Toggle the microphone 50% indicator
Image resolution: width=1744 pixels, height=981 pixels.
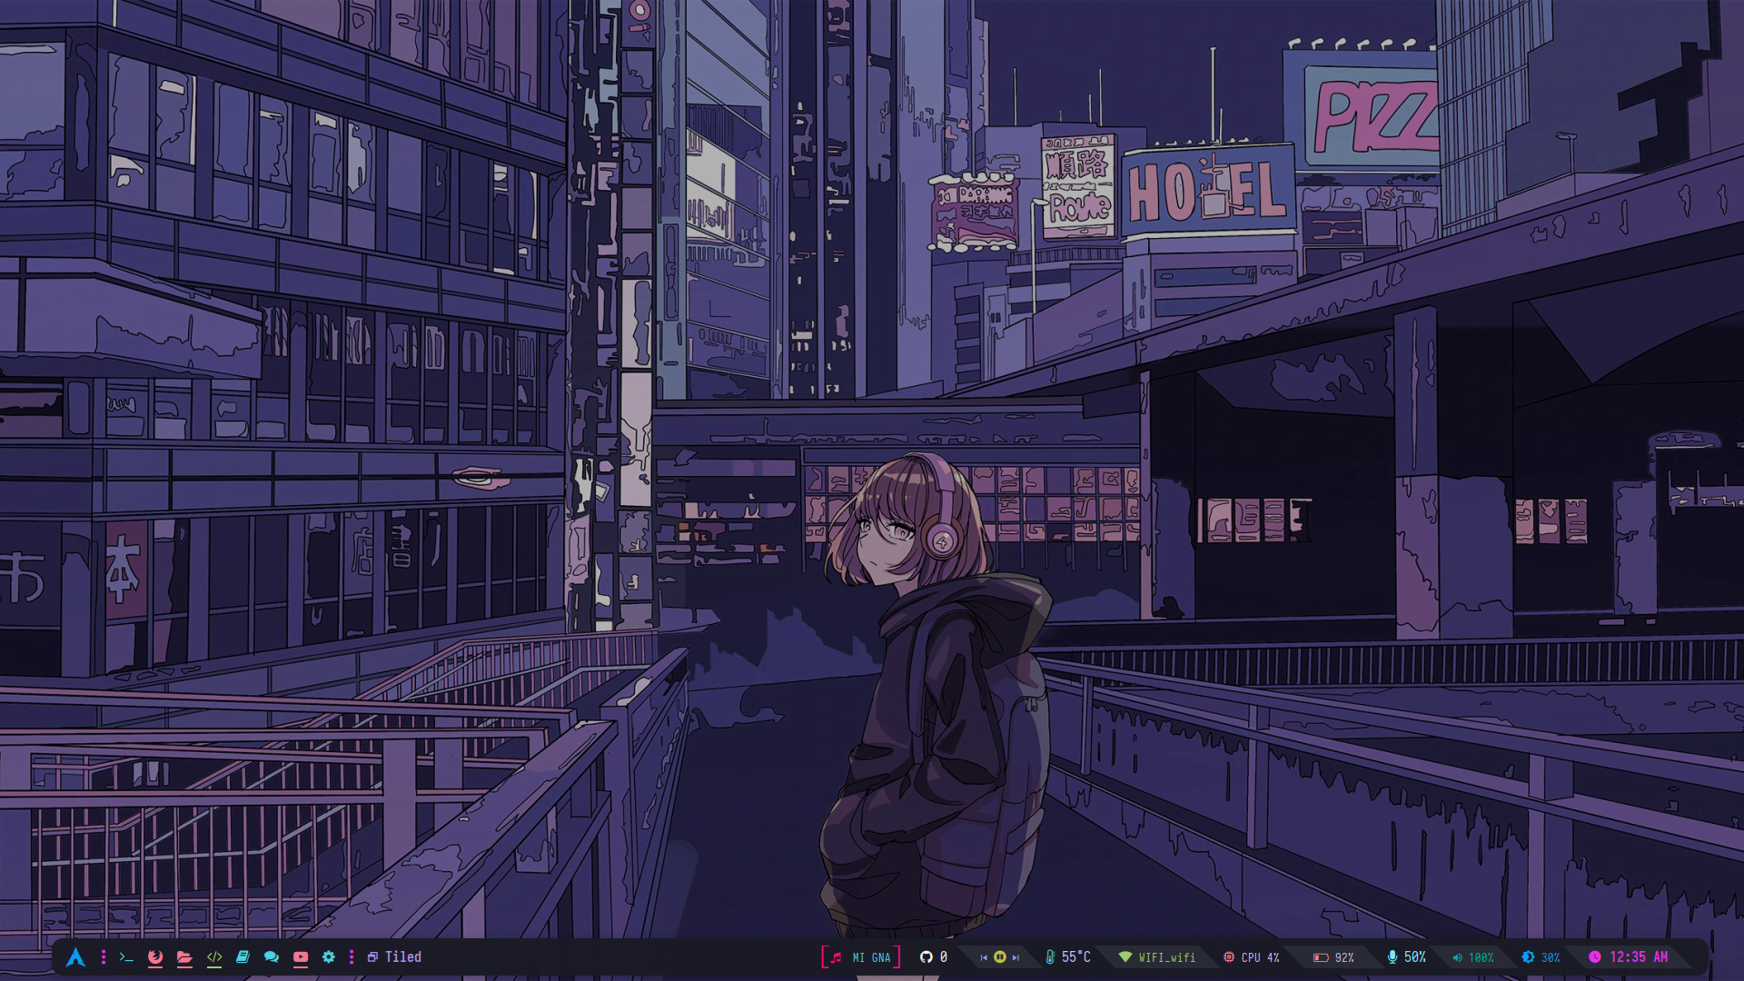[x=1406, y=957]
